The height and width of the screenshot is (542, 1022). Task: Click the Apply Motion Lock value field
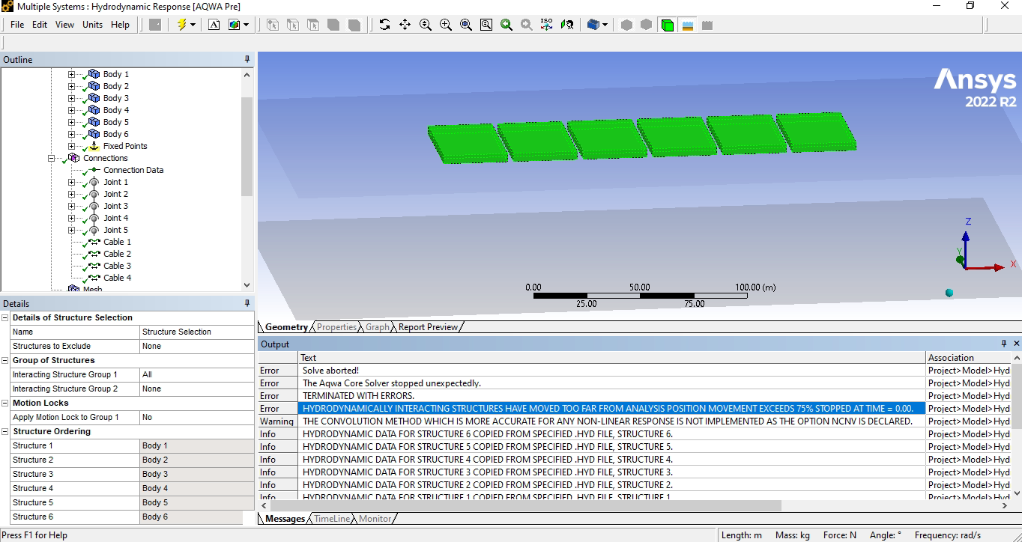(x=196, y=417)
